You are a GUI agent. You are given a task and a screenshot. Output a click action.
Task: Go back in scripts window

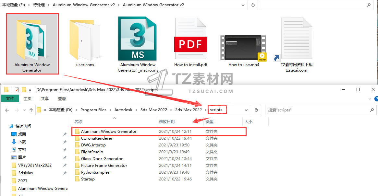7,110
